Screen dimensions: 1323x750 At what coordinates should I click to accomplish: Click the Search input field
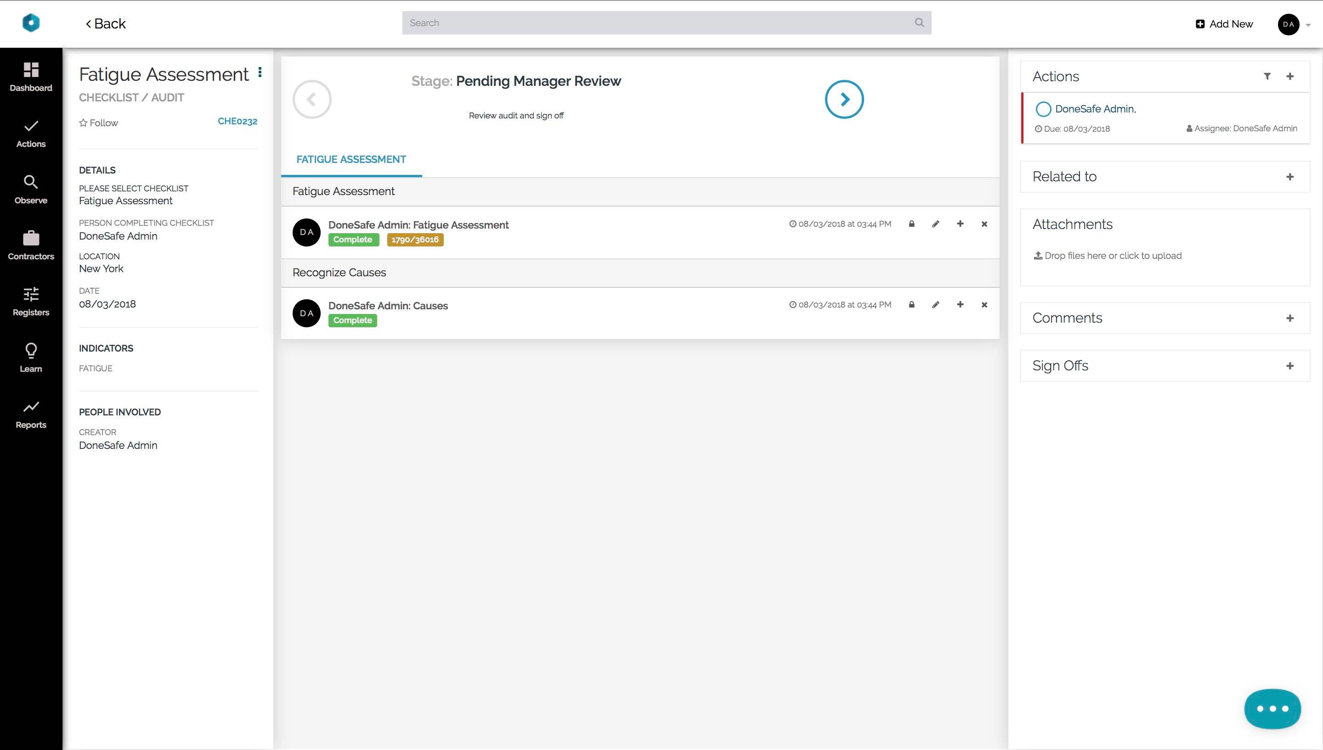660,22
